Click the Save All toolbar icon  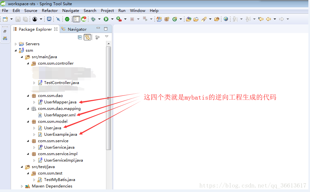click(25, 19)
